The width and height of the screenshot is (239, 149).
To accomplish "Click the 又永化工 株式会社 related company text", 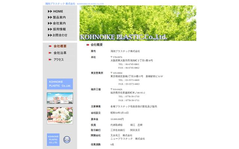I will [121, 135].
